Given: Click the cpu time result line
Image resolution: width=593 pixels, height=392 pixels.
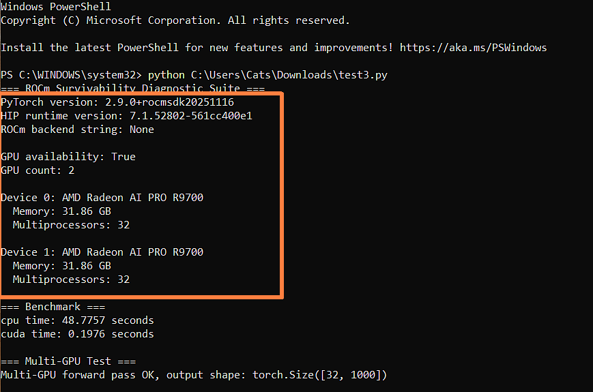Looking at the screenshot, I should (x=77, y=320).
